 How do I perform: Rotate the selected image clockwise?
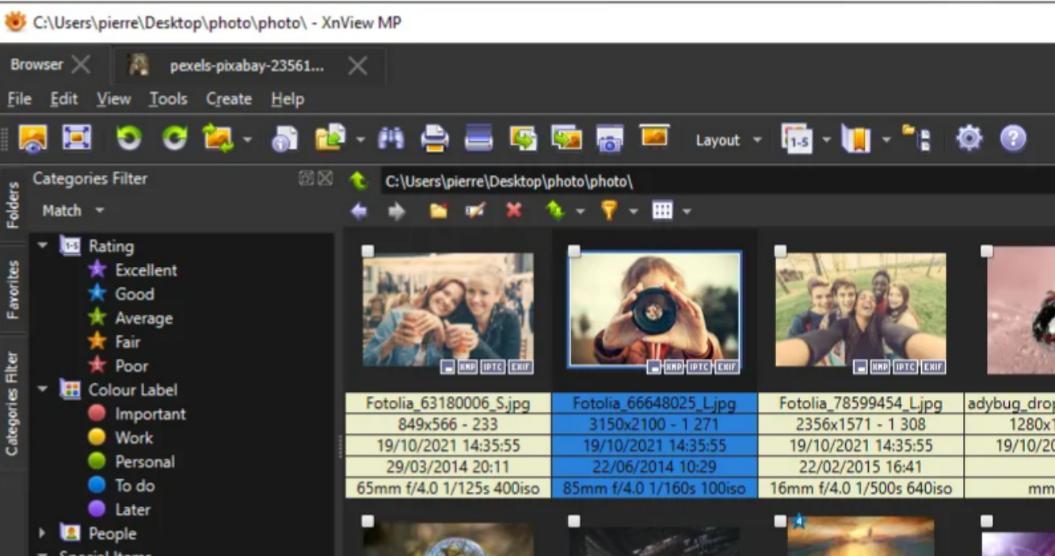176,138
